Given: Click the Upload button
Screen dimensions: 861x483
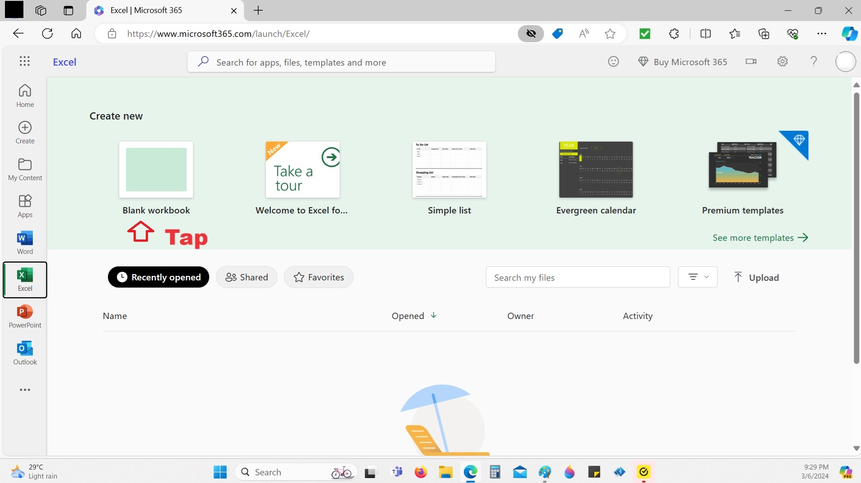Looking at the screenshot, I should [756, 277].
